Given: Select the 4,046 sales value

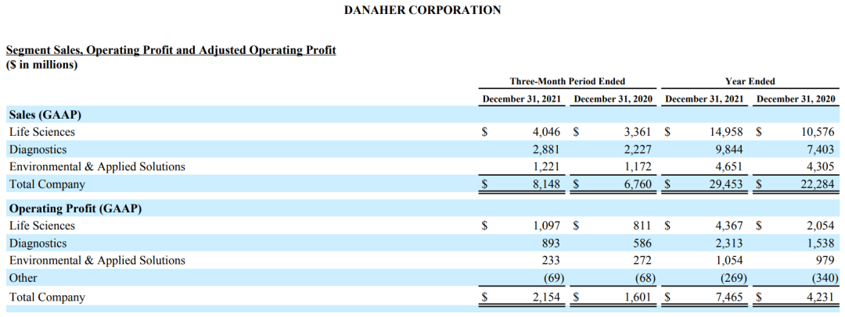Looking at the screenshot, I should [x=546, y=132].
